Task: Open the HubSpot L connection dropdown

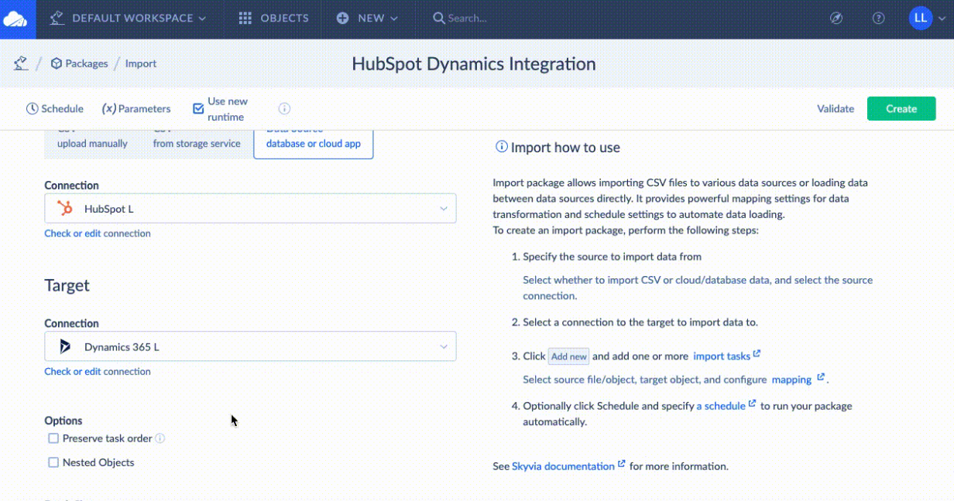Action: coord(444,208)
